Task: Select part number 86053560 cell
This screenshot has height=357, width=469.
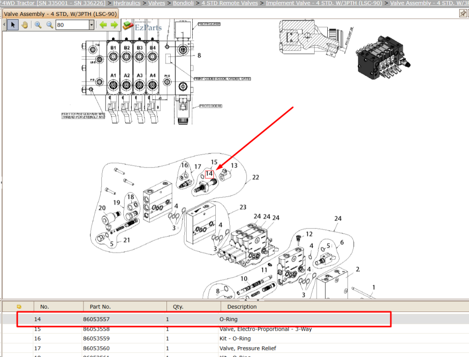Action: tap(96, 349)
